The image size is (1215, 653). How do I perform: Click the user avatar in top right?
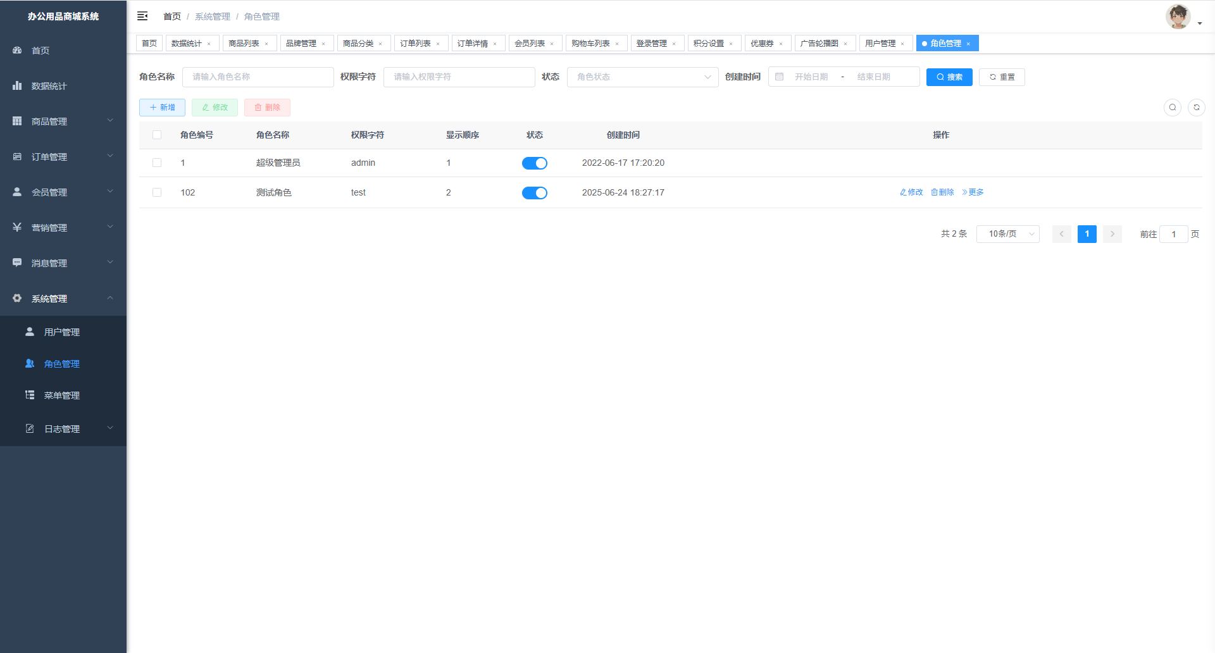pos(1178,16)
